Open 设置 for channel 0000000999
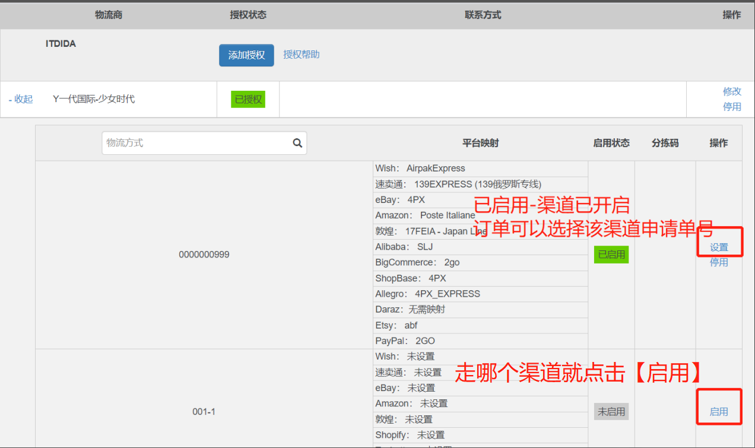The height and width of the screenshot is (448, 755). [x=719, y=247]
